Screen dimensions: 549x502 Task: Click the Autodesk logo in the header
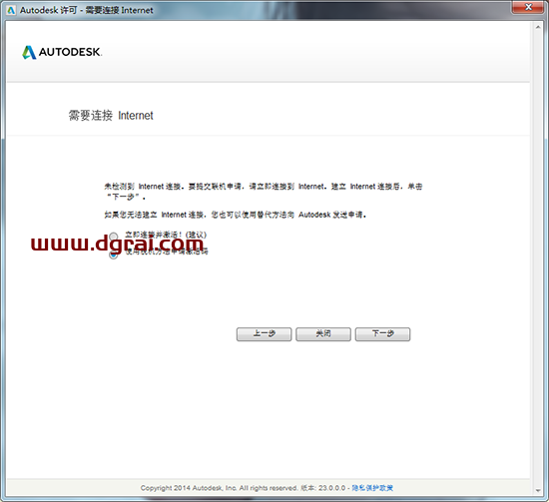(62, 52)
